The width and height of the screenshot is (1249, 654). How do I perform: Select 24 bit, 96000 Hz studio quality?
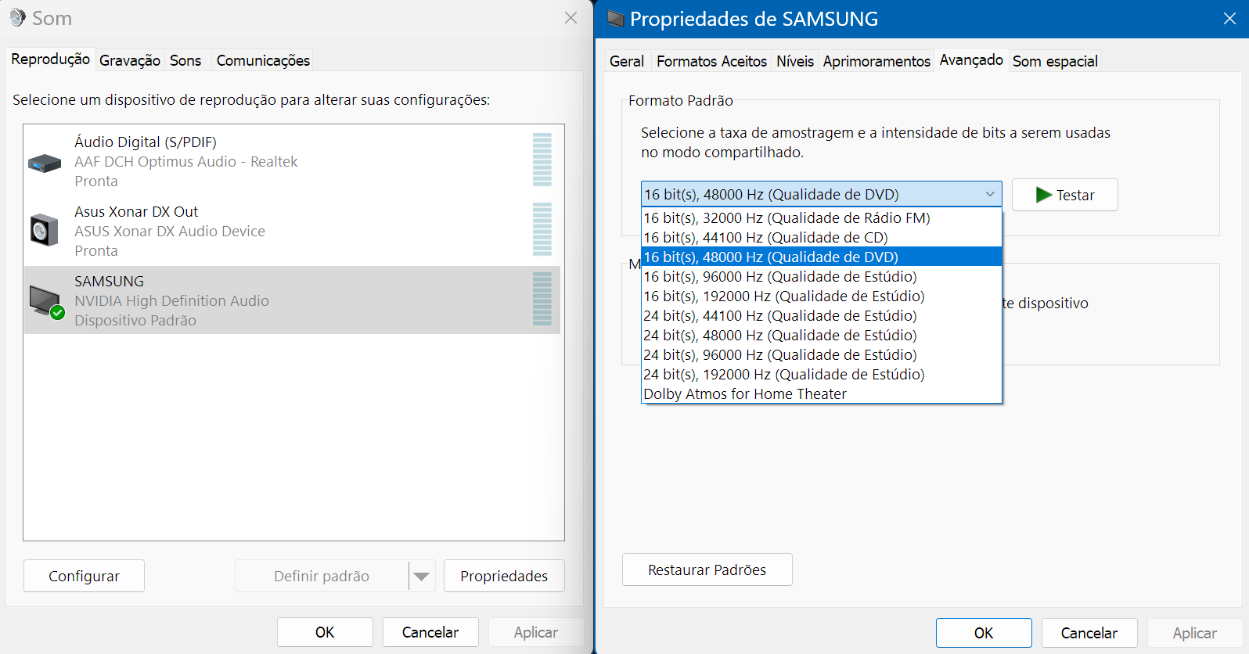821,354
